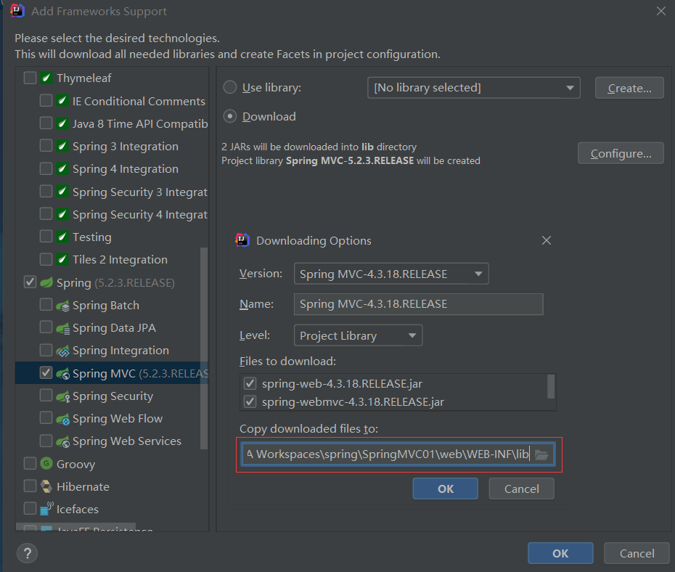Cancel the Downloading Options dialog
Screen dimensions: 675x572
[522, 489]
